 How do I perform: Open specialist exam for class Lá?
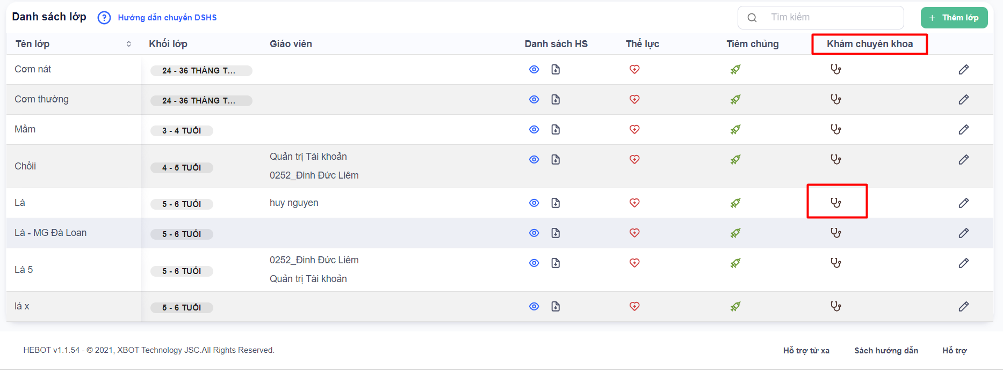click(835, 203)
